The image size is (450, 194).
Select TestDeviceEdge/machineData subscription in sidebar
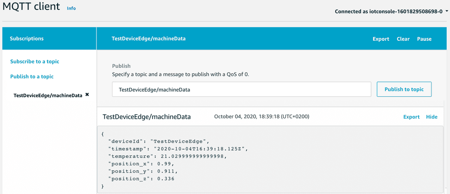48,95
